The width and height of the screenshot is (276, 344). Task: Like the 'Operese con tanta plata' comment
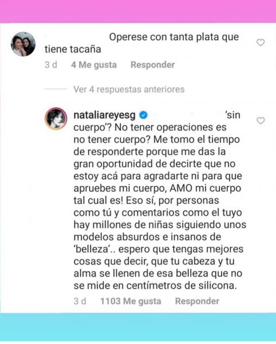pos(261,42)
